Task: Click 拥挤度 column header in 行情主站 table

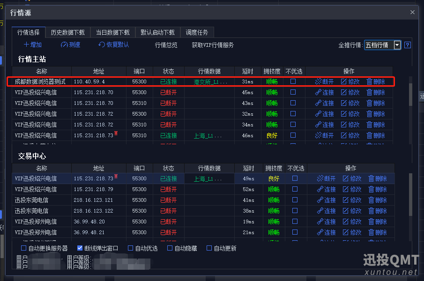Action: [272, 71]
